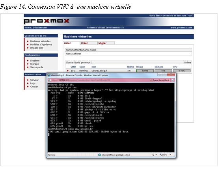Click the red arrow icon beside VM 101
Screen dimensions: 218x170
pyautogui.click(x=68, y=71)
